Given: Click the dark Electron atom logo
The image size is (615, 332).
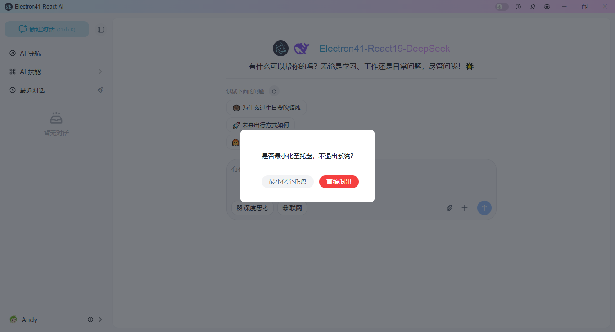Looking at the screenshot, I should [x=280, y=49].
